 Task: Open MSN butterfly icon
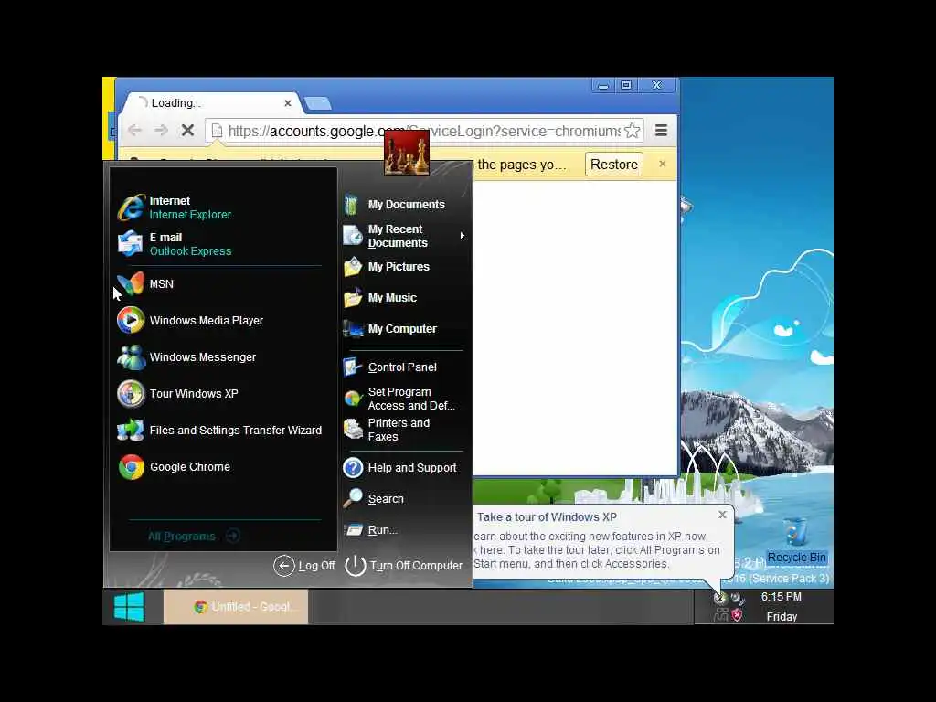131,284
